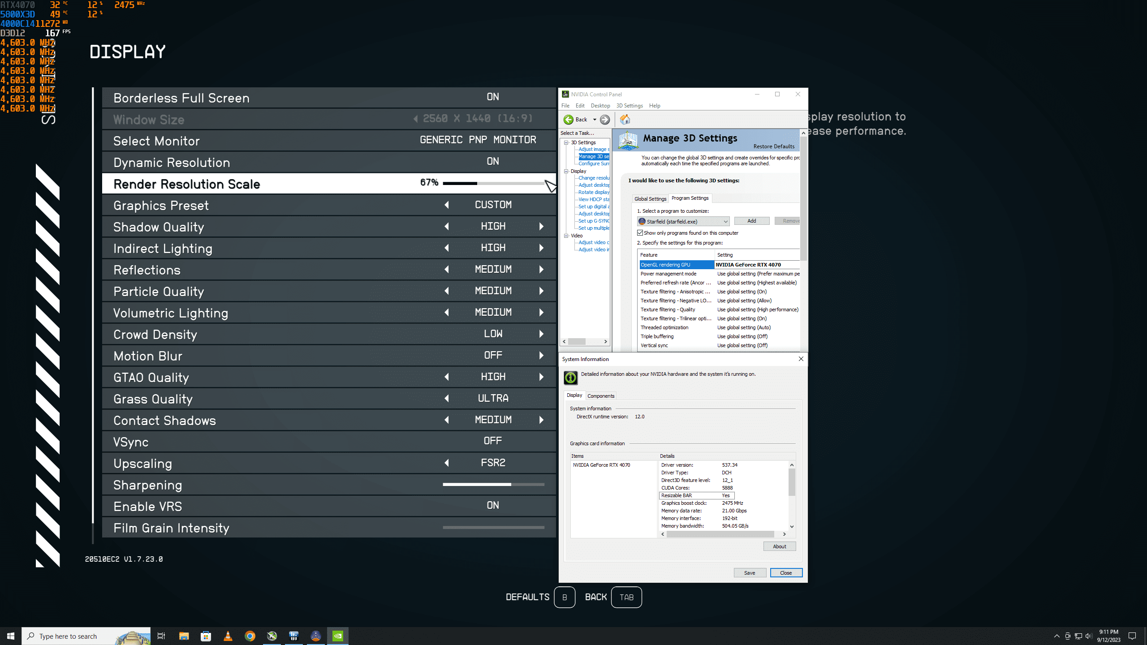Screen dimensions: 1147x645
Task: Increase Shadow Quality with right arrow
Action: [541, 227]
